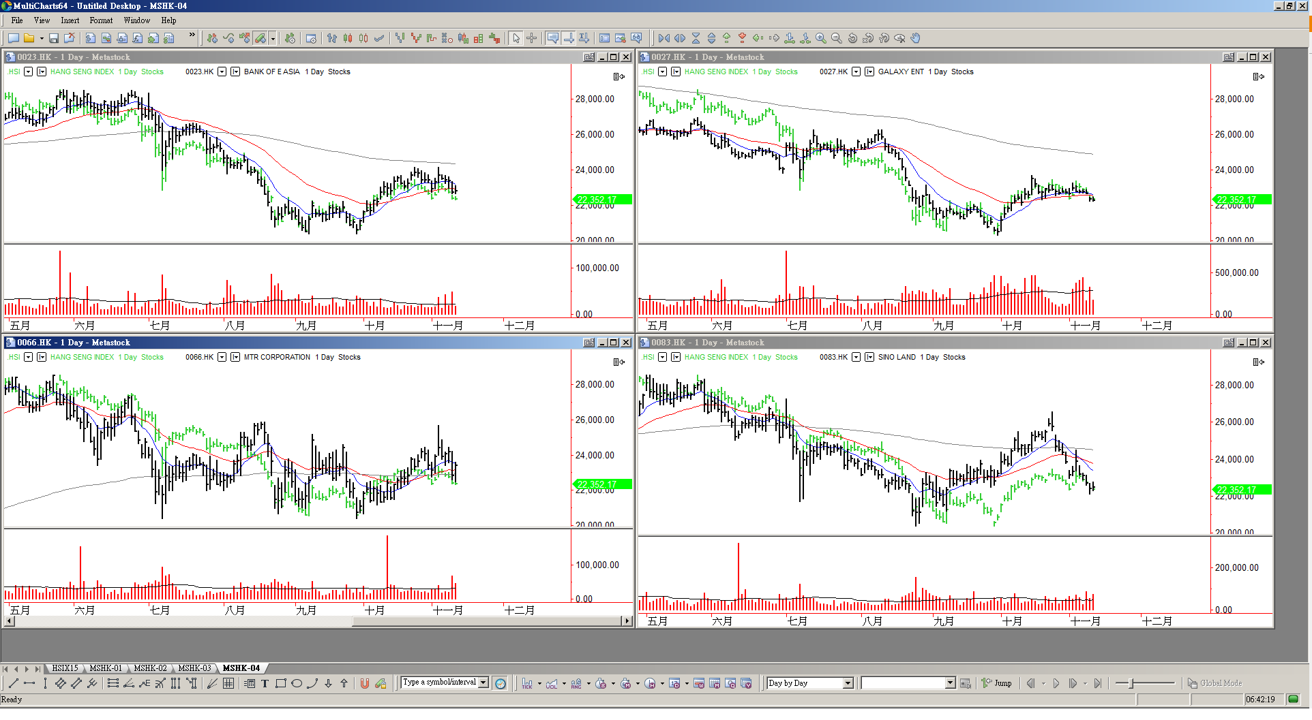Open the 0023.HK symbol dropdown arrow

[222, 72]
